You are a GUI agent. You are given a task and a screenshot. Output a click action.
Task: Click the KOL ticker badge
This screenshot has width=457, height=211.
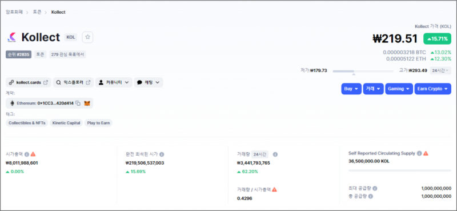click(x=71, y=37)
